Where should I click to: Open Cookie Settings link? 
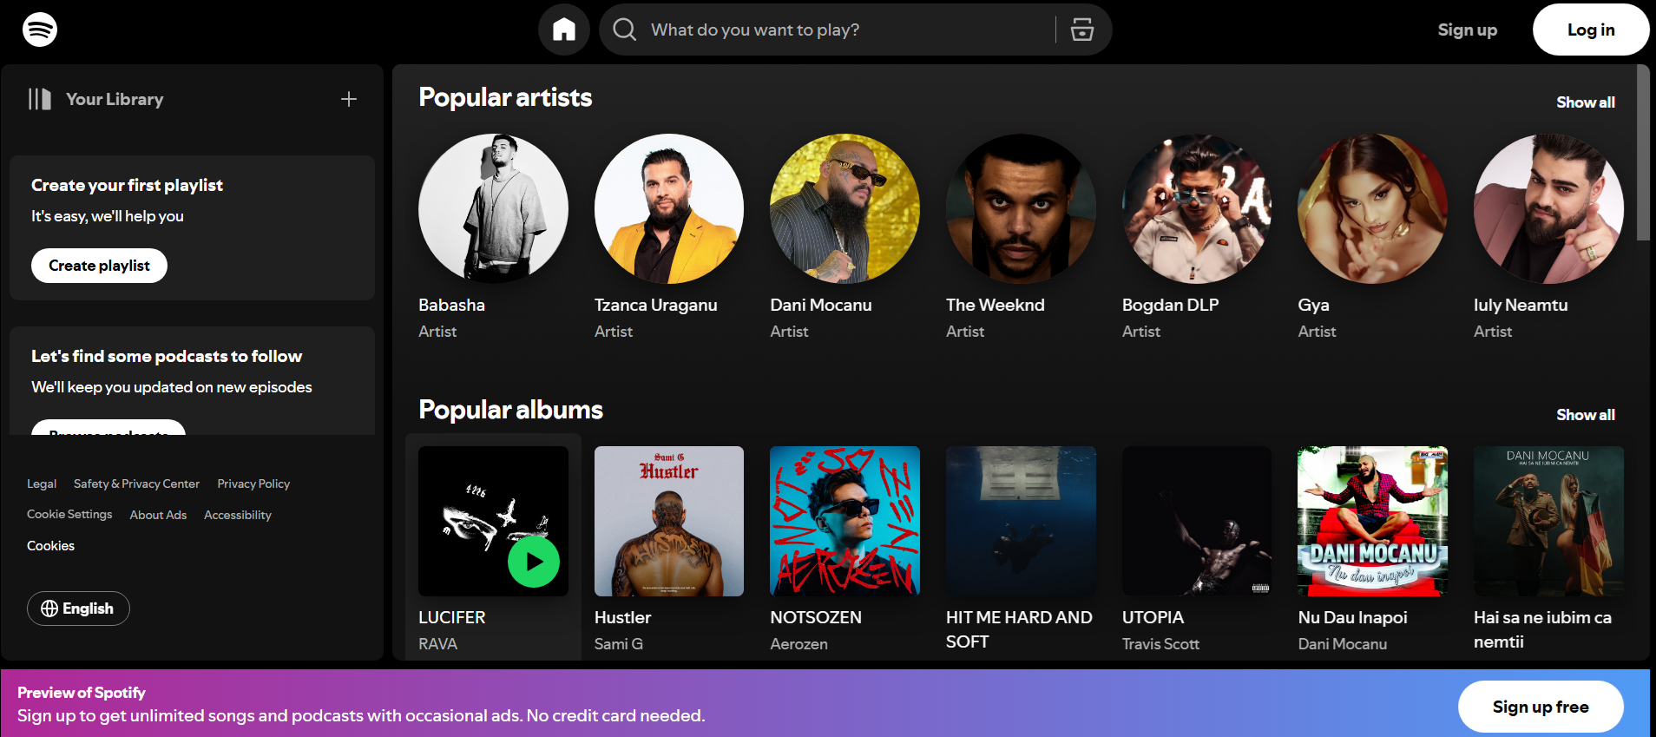point(69,514)
